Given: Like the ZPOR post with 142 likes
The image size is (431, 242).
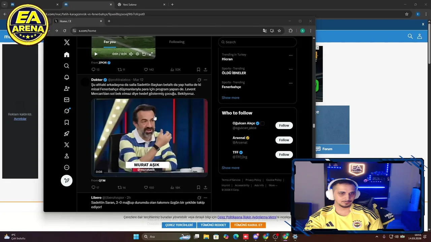Looking at the screenshot, I should (x=149, y=70).
